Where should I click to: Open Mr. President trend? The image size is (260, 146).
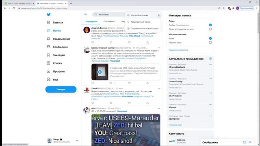click(x=175, y=96)
